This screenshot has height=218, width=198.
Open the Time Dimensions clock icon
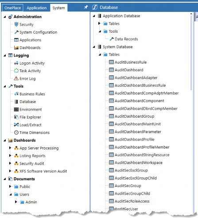coord(16,132)
